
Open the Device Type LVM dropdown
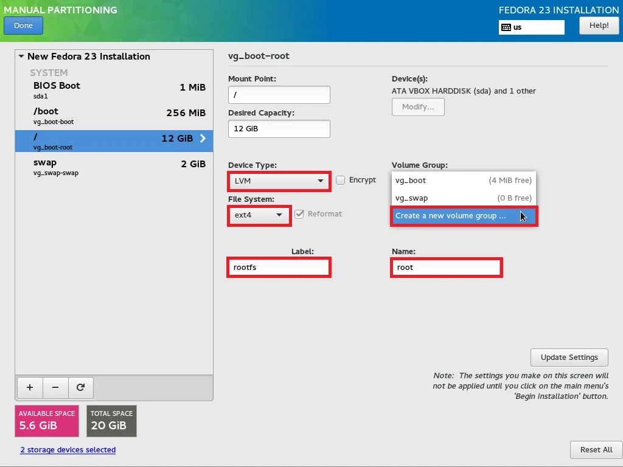pos(279,181)
